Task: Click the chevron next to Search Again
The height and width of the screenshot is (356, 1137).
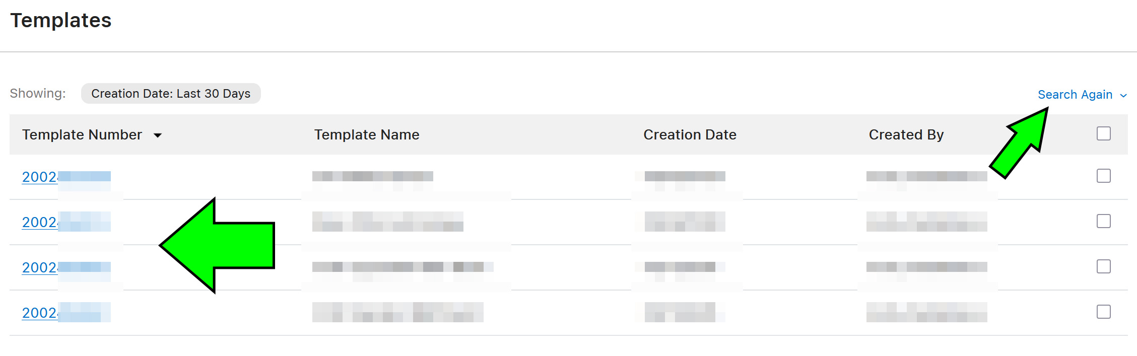Action: tap(1123, 96)
